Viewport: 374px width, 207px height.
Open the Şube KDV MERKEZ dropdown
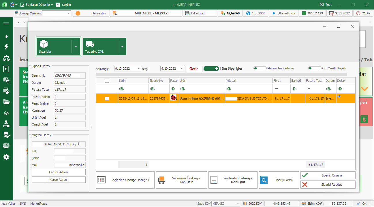238,204
